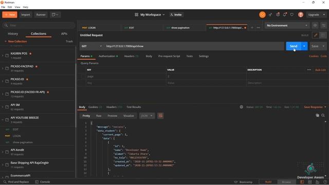
Task: Open the user avatar menu
Action: (301, 15)
